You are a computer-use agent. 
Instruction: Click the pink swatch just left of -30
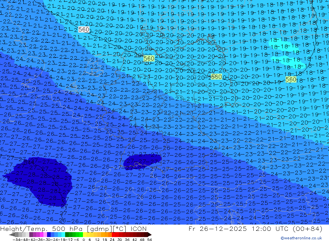(45, 234)
